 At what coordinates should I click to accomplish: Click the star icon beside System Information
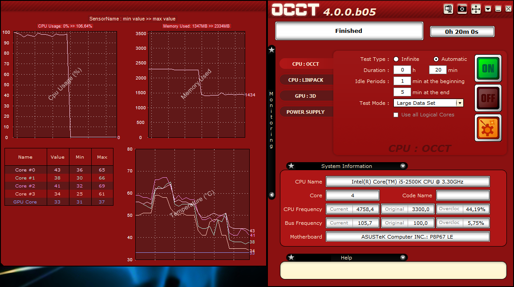click(291, 166)
